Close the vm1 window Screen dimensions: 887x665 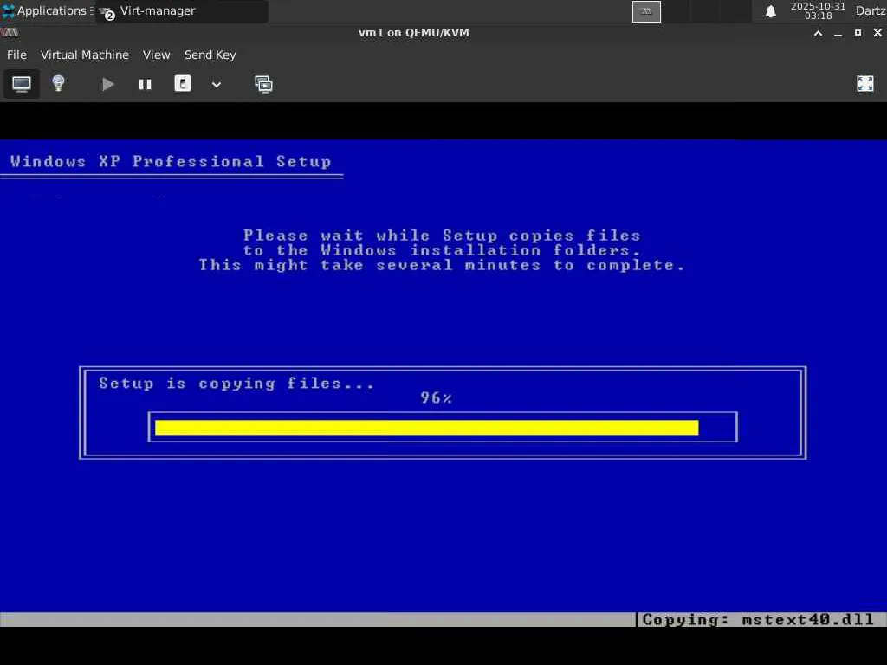coord(877,33)
